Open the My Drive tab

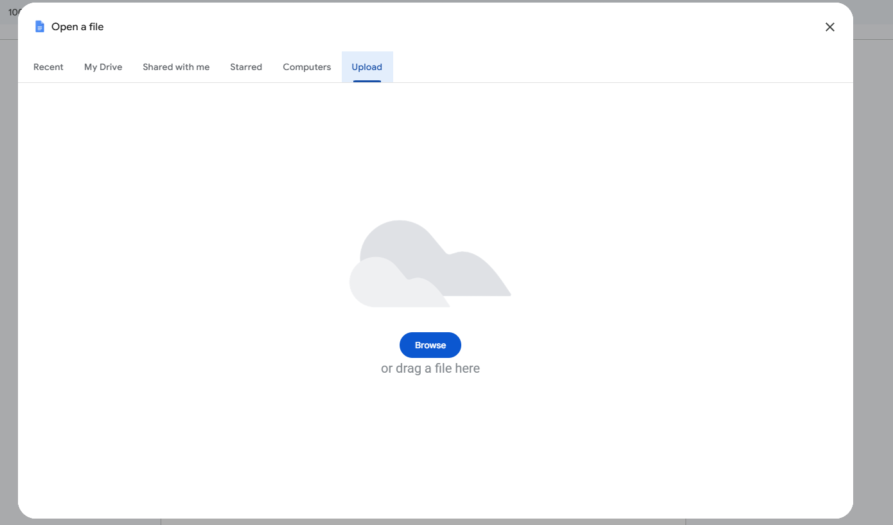(103, 67)
